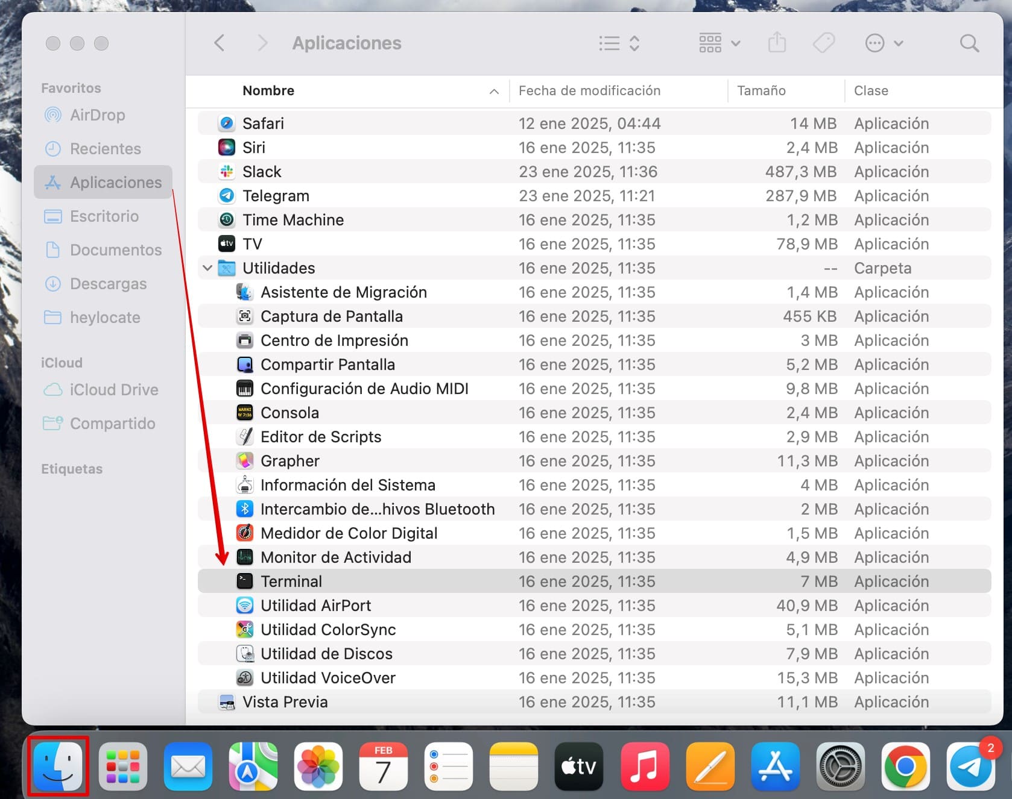Image resolution: width=1012 pixels, height=799 pixels.
Task: Click the Telegram icon in the file list
Action: [227, 196]
